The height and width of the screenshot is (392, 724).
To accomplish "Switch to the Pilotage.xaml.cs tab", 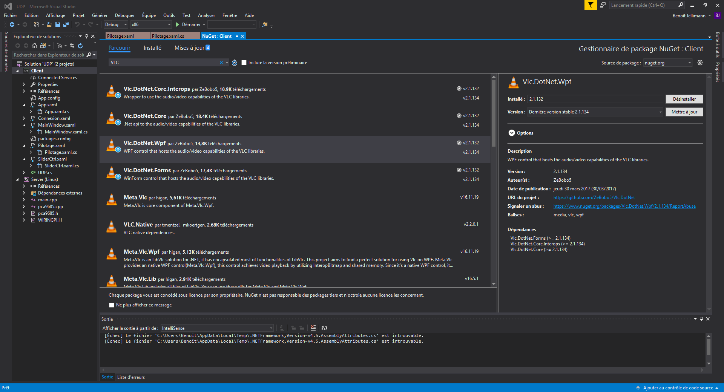I will pyautogui.click(x=175, y=36).
